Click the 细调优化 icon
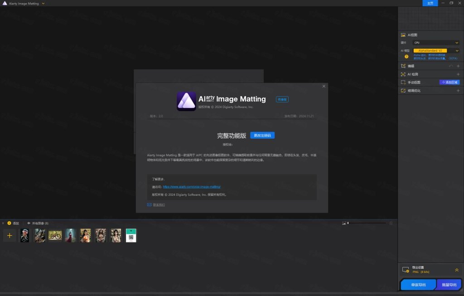The height and width of the screenshot is (296, 464). pyautogui.click(x=403, y=91)
